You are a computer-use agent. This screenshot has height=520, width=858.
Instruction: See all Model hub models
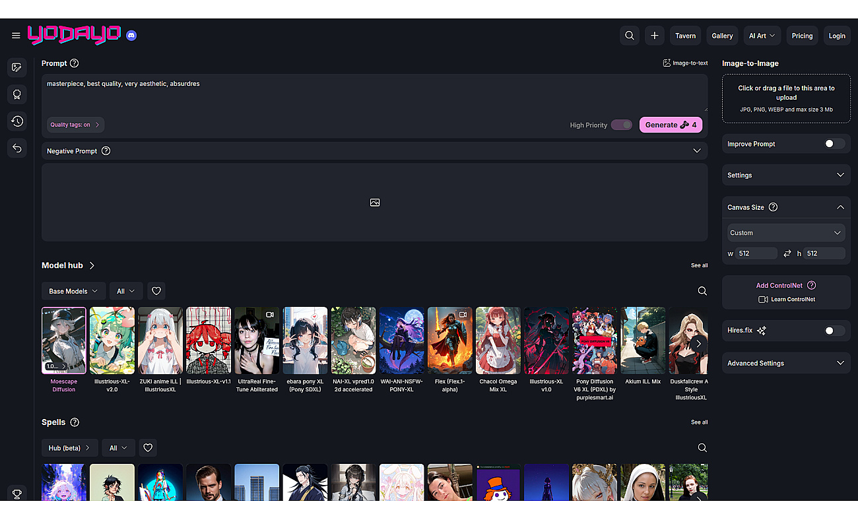click(700, 265)
